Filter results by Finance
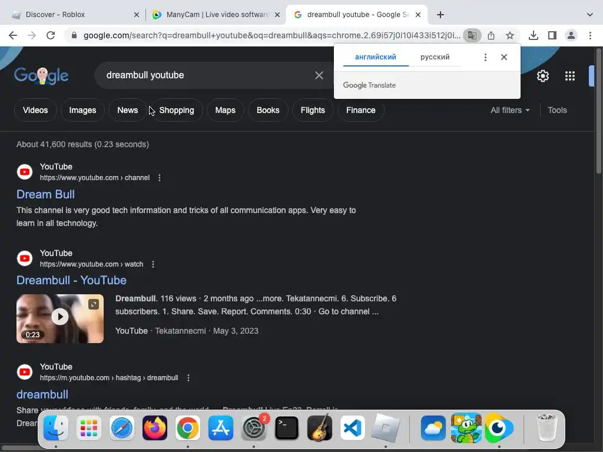This screenshot has height=452, width=603. [361, 110]
